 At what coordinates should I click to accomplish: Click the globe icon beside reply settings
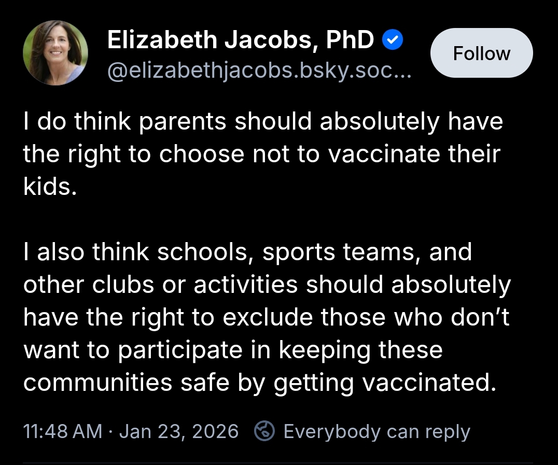pos(264,431)
